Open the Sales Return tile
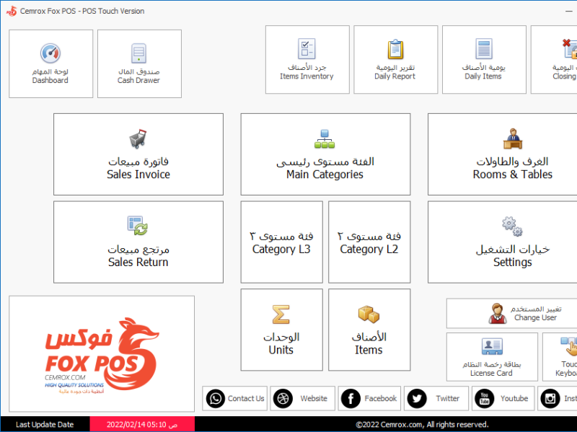Viewport: 577px width, 432px height. coord(138,242)
